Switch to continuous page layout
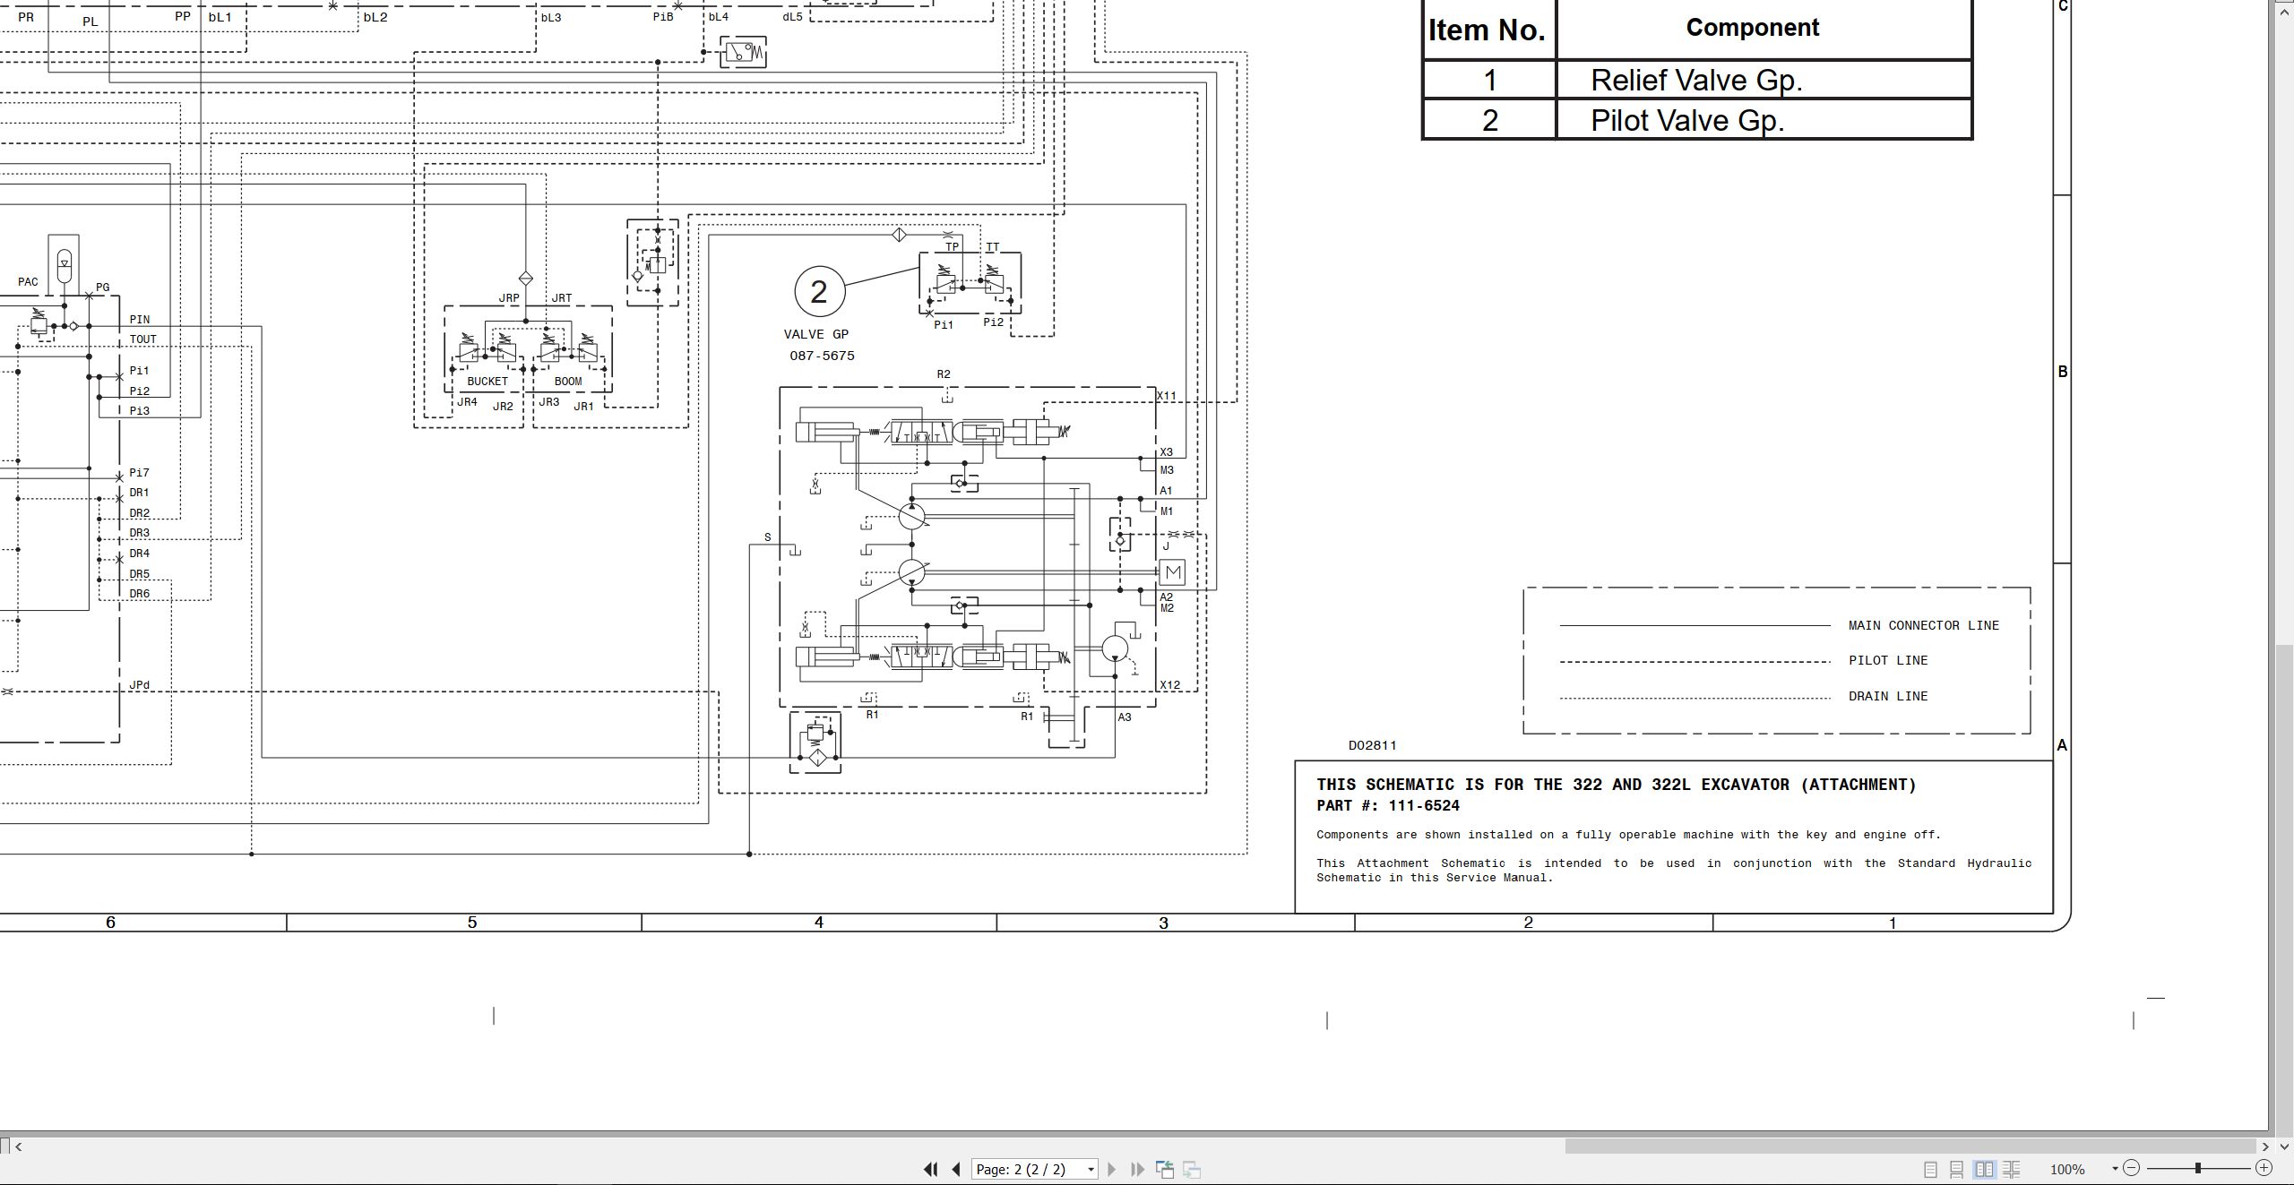Image resolution: width=2294 pixels, height=1185 pixels. [x=1957, y=1169]
